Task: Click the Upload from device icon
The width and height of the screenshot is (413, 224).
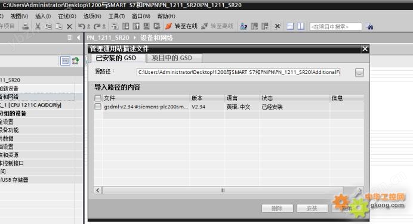Action: [x=136, y=26]
